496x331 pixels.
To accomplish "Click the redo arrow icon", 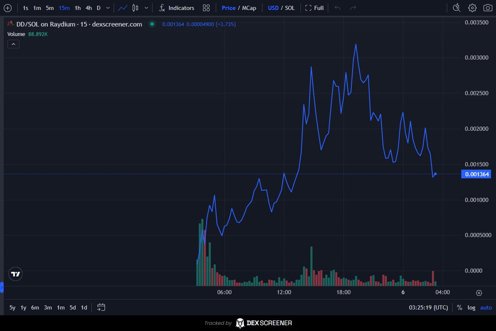I will pos(353,8).
